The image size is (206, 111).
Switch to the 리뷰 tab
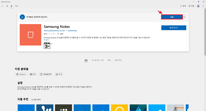click(109, 60)
